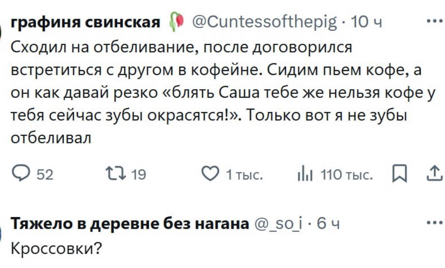Open the three-dot menu on first tweet

click(434, 22)
